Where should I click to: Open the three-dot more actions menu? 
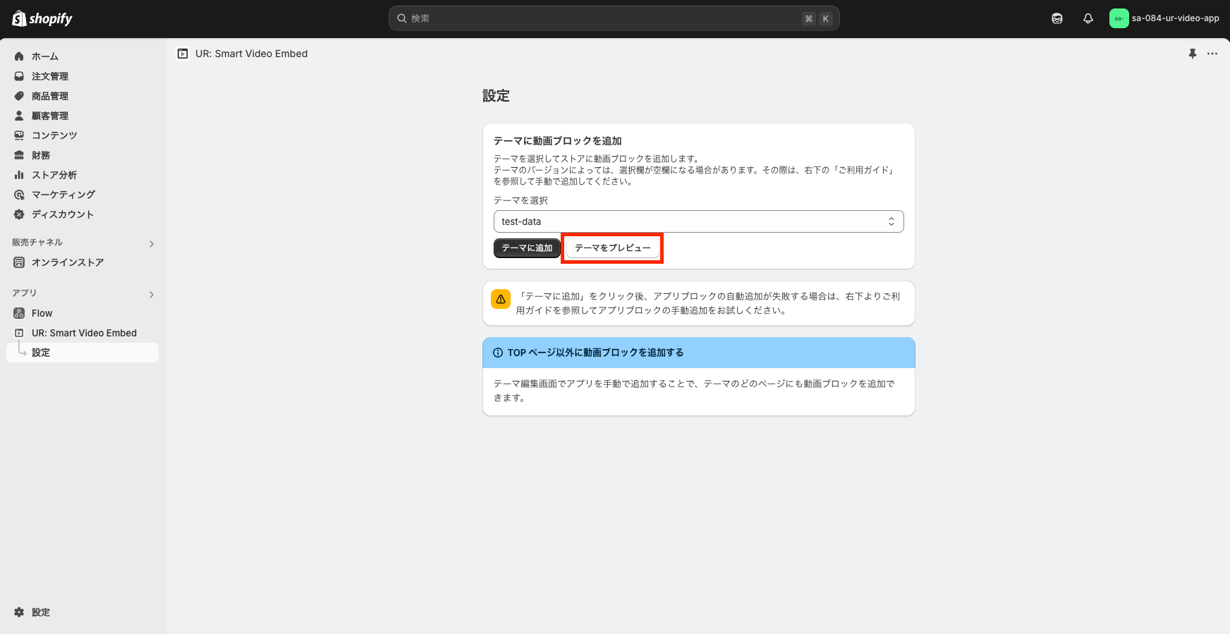(x=1212, y=54)
